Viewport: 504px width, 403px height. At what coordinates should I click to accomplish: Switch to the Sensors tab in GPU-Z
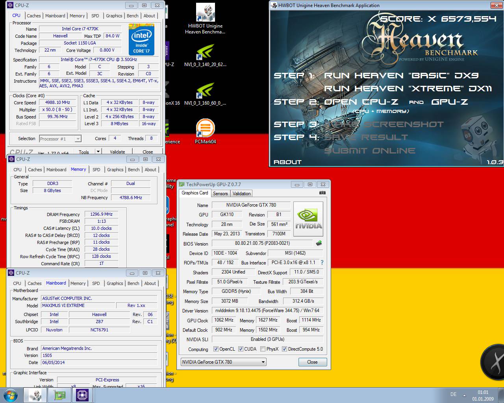220,193
